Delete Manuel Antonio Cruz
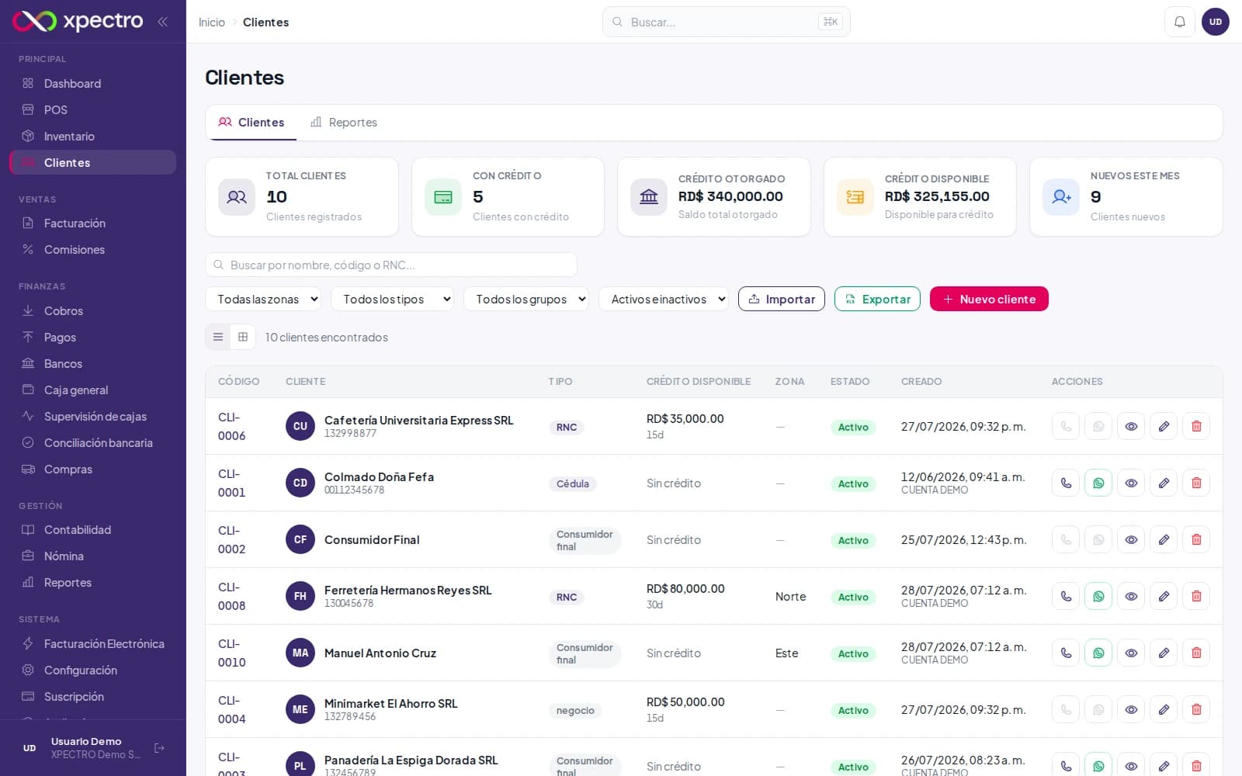 tap(1196, 653)
